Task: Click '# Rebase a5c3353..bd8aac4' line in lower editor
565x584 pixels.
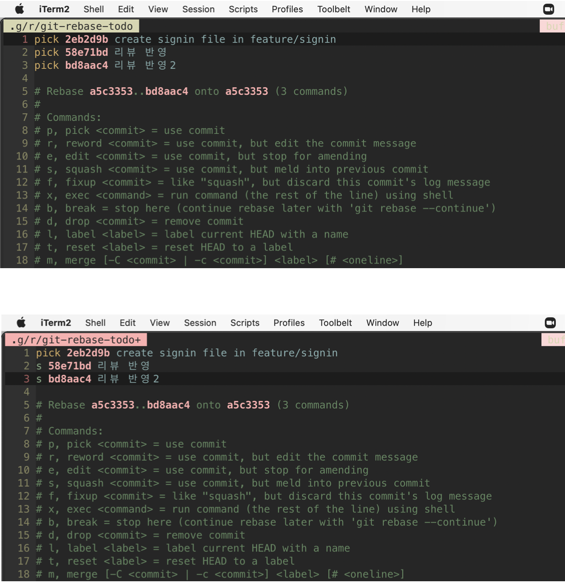Action: [193, 405]
